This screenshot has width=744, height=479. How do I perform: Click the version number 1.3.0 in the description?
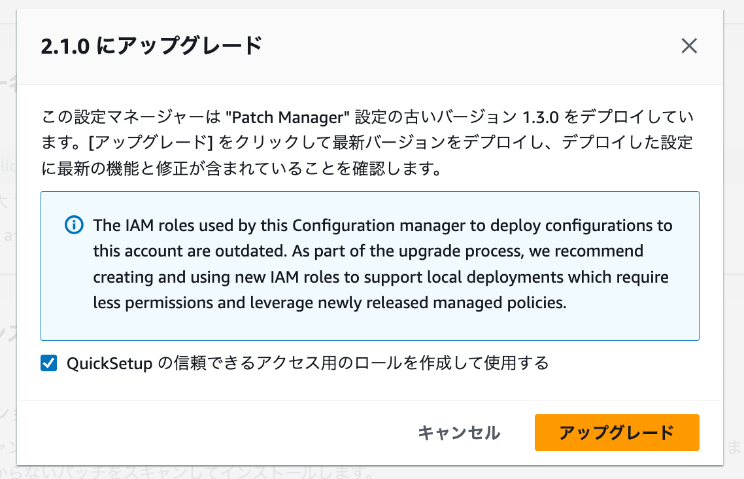(x=541, y=117)
